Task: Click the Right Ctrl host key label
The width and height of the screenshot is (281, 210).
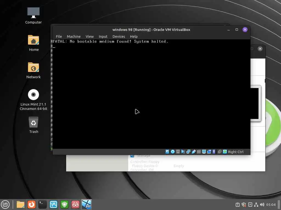Action: point(236,152)
